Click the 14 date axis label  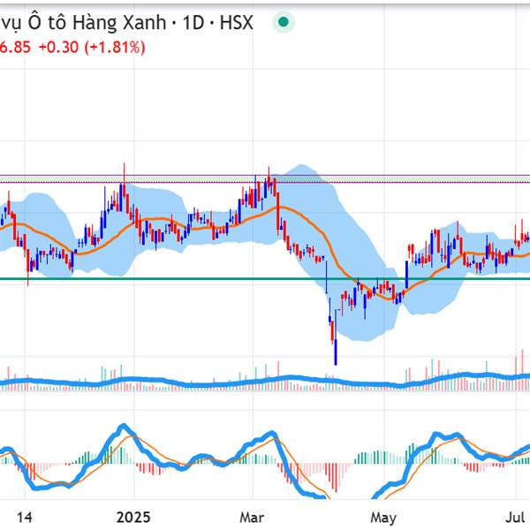(25, 517)
